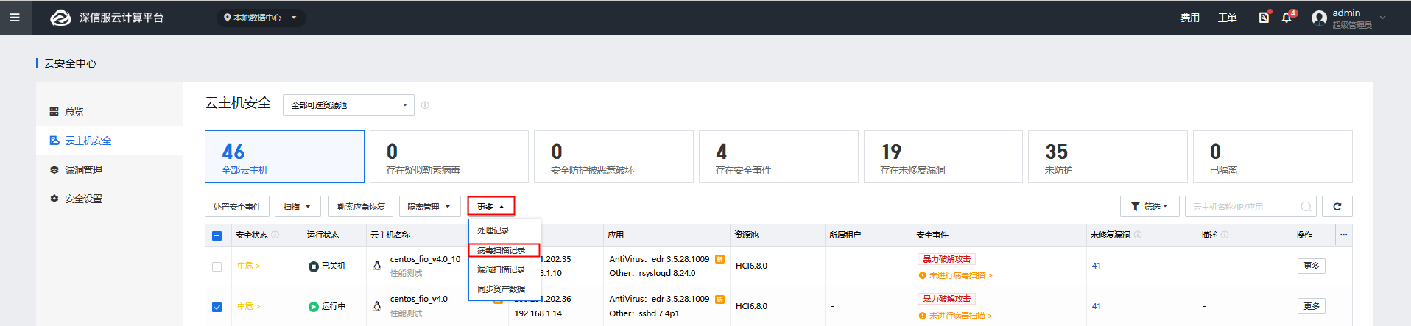1411x326 pixels.
Task: Choose 漏洞扫描记录 from the 更多 menu
Action: [504, 269]
